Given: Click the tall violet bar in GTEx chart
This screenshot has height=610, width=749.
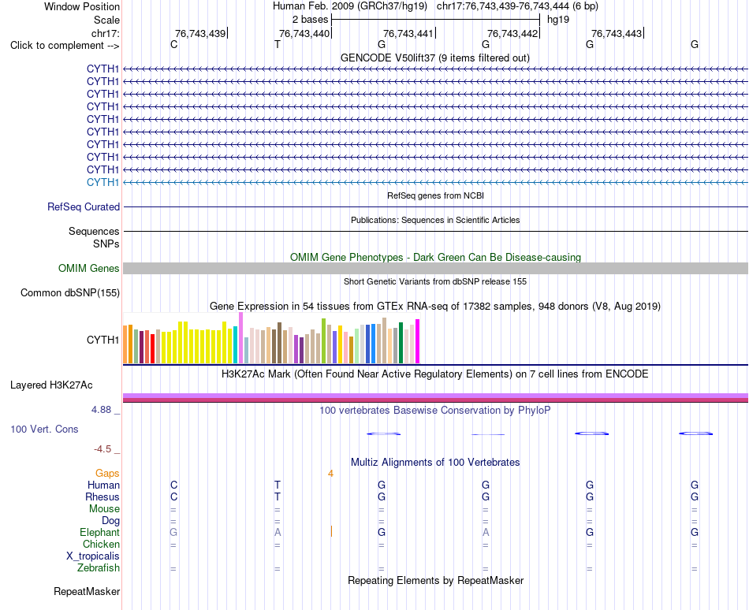Looking at the screenshot, I should click(240, 338).
